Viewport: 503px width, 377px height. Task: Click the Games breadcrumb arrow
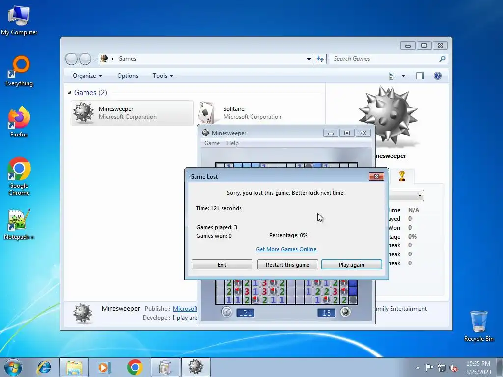pyautogui.click(x=113, y=59)
